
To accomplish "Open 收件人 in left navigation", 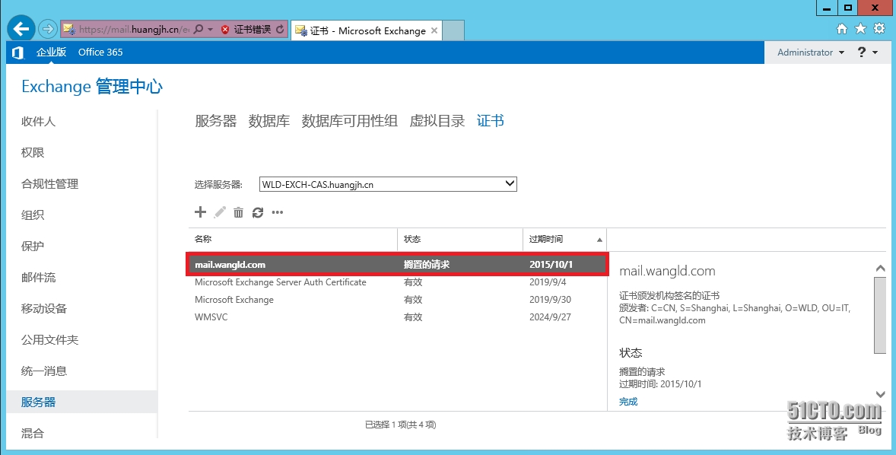I will (38, 121).
